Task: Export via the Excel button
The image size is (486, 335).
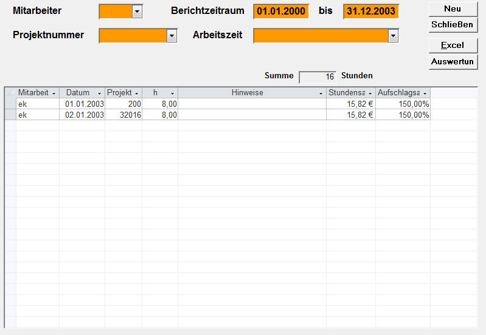Action: pyautogui.click(x=453, y=46)
